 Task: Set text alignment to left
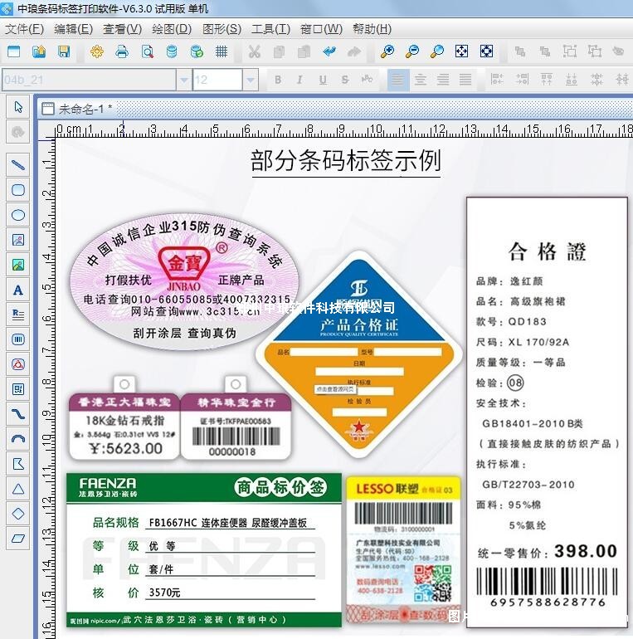click(398, 80)
